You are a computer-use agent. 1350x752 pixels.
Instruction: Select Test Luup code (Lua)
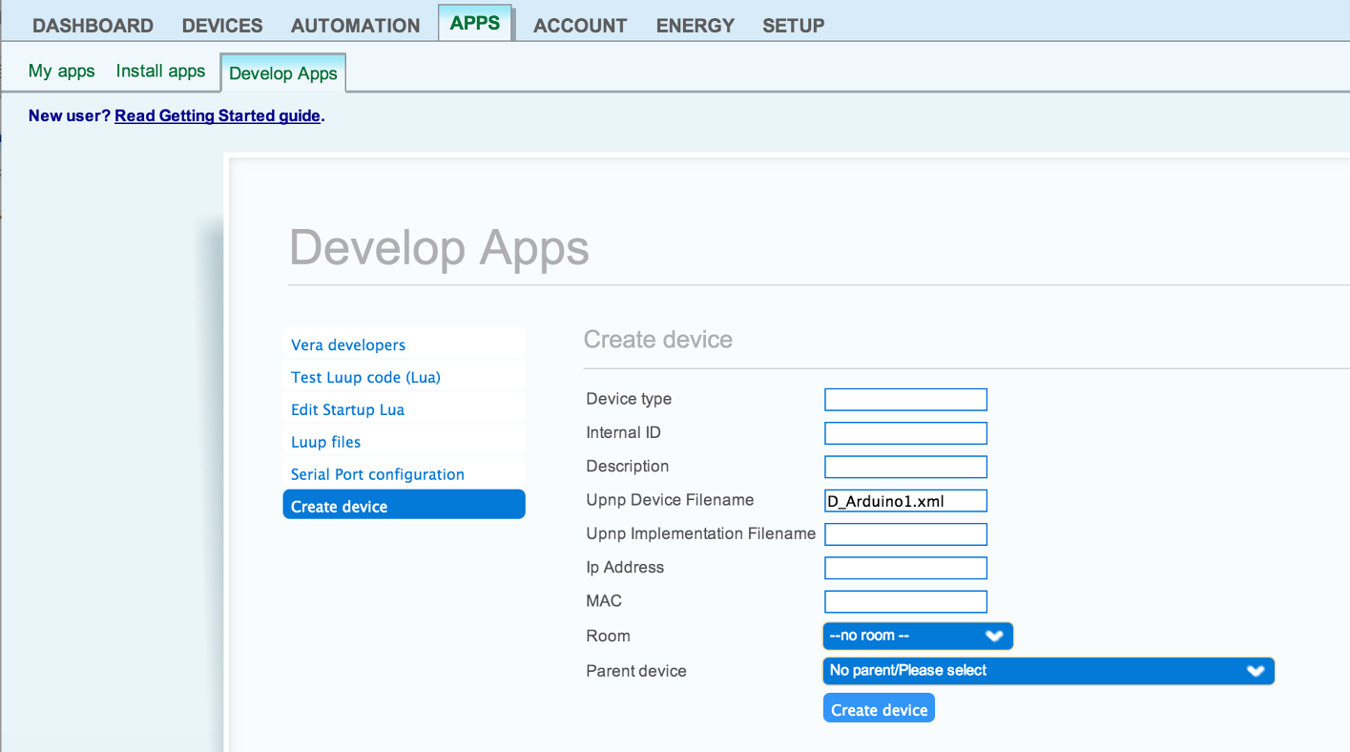[x=365, y=377]
